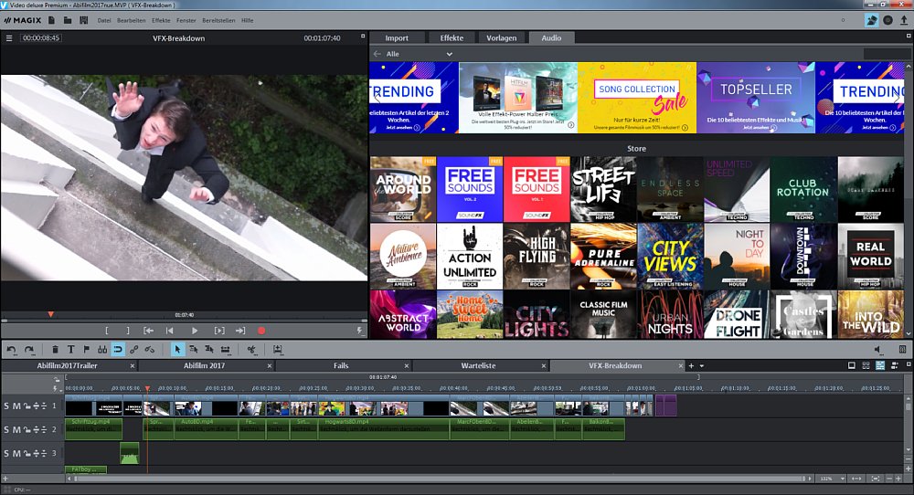Toggle the magnet snapping button

(118, 349)
